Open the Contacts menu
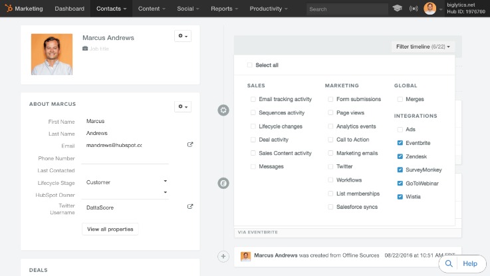Image resolution: width=490 pixels, height=276 pixels. click(110, 9)
